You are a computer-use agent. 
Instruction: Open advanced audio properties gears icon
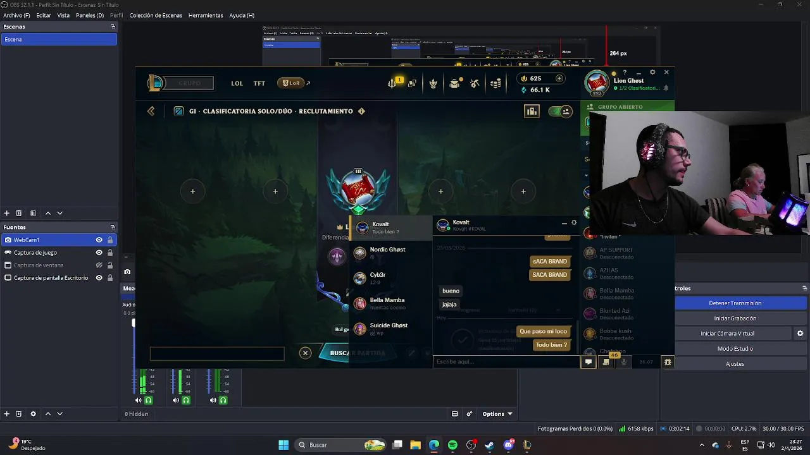click(x=470, y=414)
